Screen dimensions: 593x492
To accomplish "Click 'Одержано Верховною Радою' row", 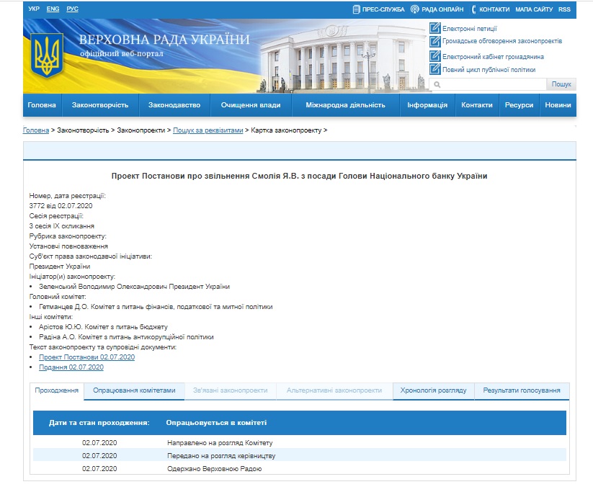I will [x=300, y=468].
